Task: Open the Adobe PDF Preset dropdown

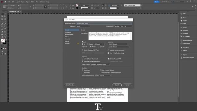Action: pyautogui.click(x=104, y=23)
